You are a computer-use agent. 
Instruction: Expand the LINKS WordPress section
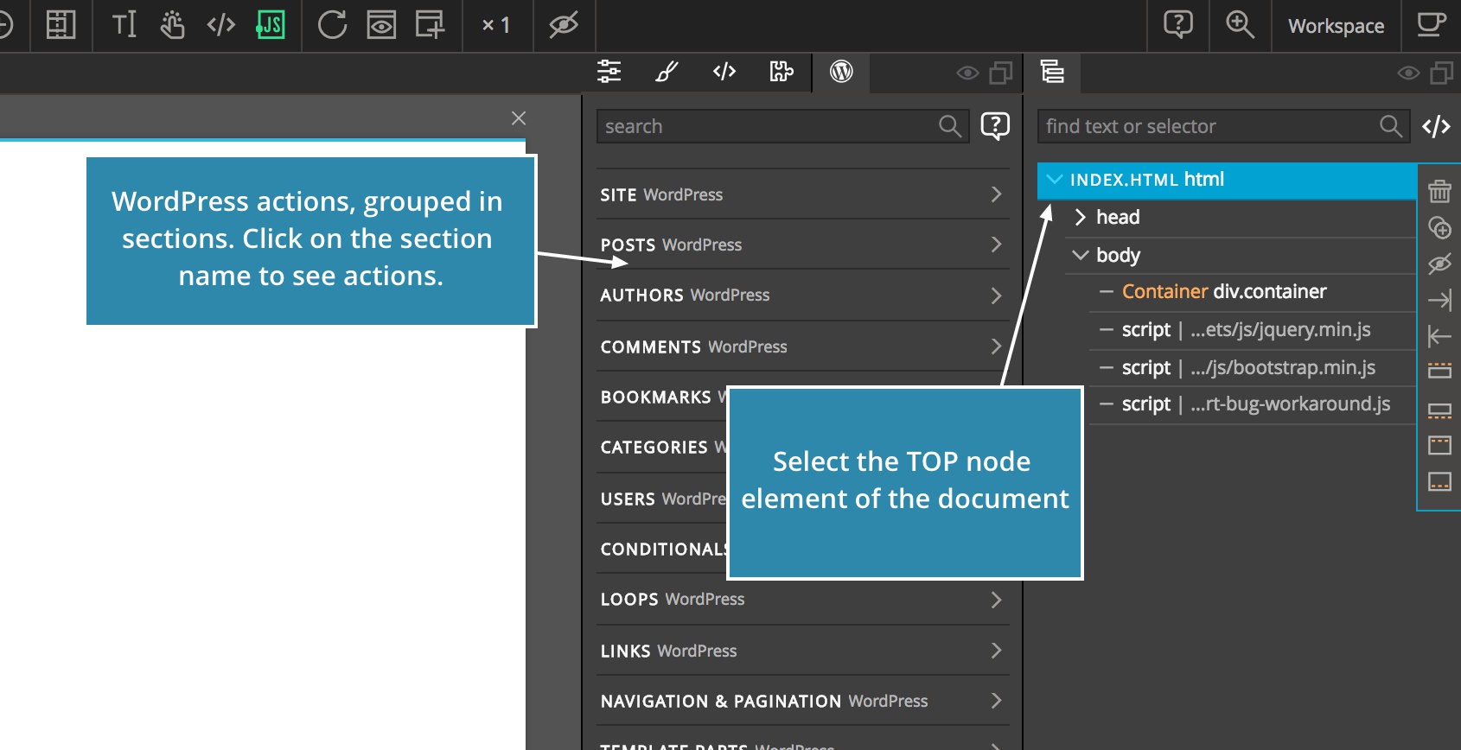tap(803, 651)
